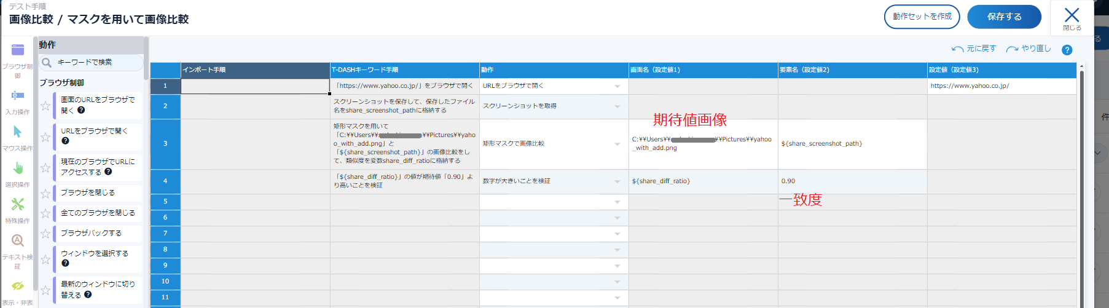Toggle favorite star for 全てのブラウザを閉じる
Viewport: 1109px width, 308px height.
(x=45, y=213)
